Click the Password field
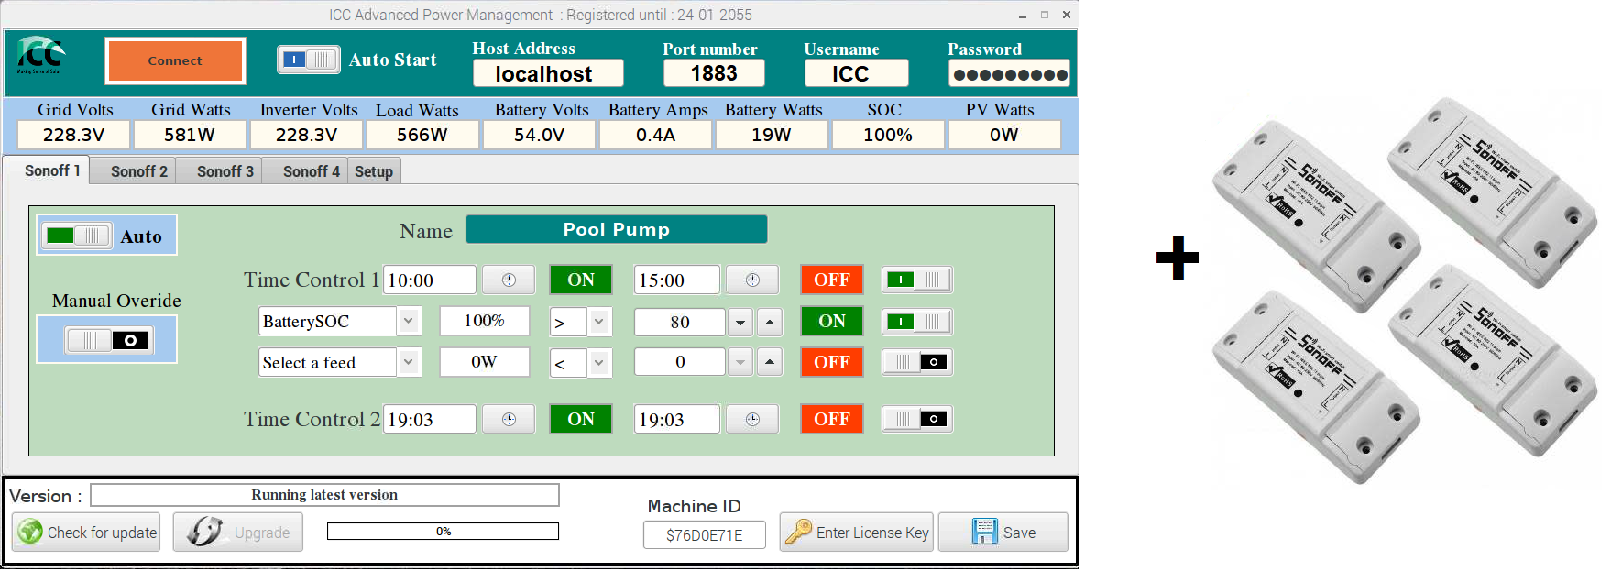Screen dimensions: 1611x571 click(1009, 74)
